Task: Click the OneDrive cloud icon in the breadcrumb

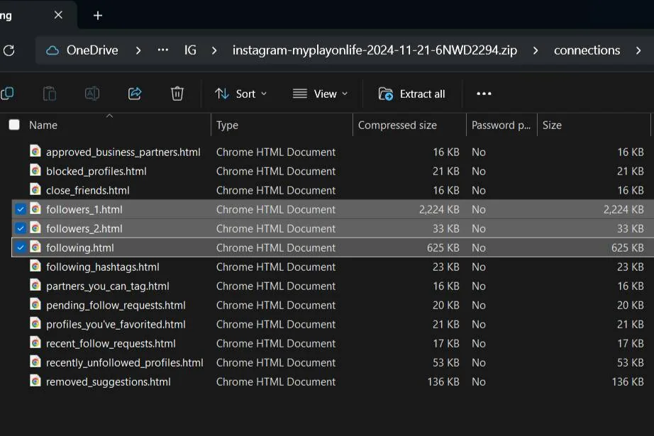Action: [x=53, y=50]
